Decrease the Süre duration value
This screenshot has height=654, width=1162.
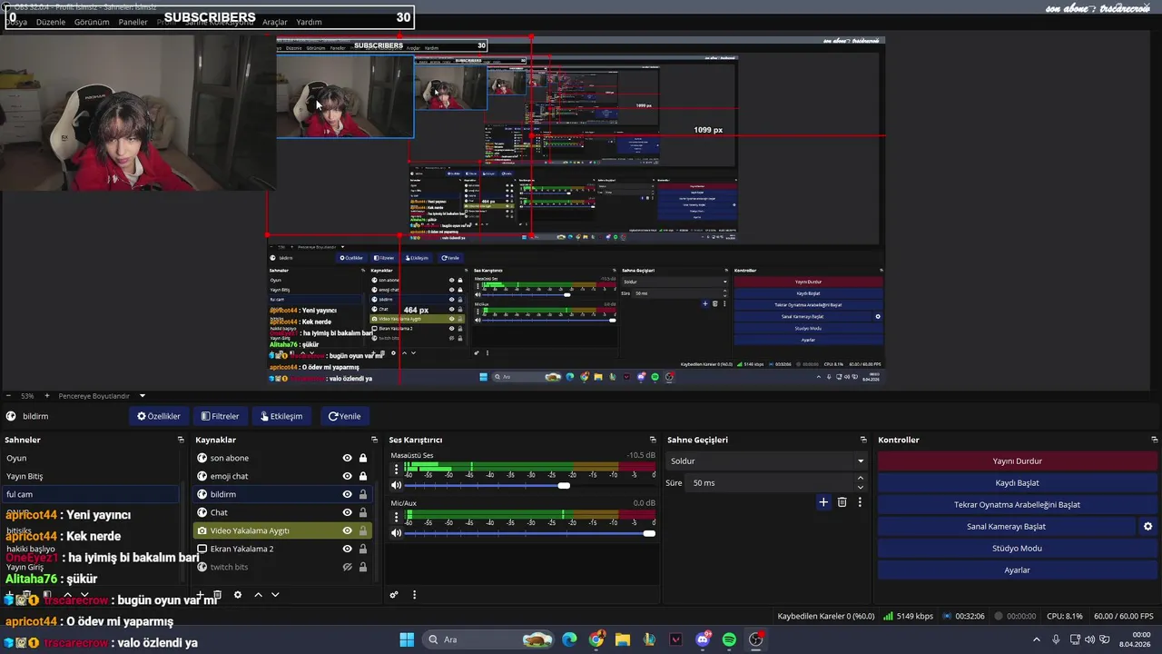862,486
